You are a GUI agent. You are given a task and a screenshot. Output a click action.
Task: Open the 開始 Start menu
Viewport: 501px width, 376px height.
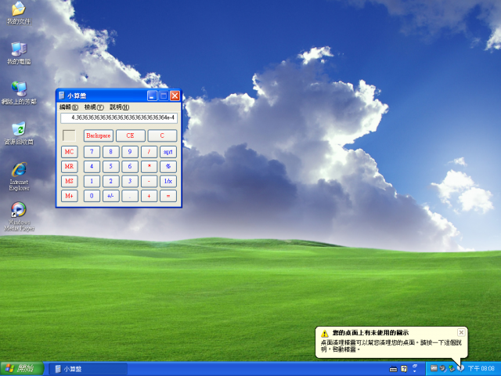tap(22, 369)
